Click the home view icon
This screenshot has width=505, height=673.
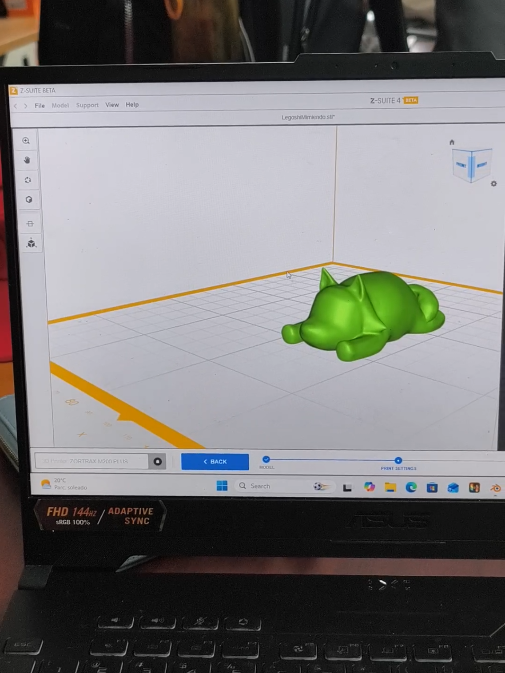452,143
